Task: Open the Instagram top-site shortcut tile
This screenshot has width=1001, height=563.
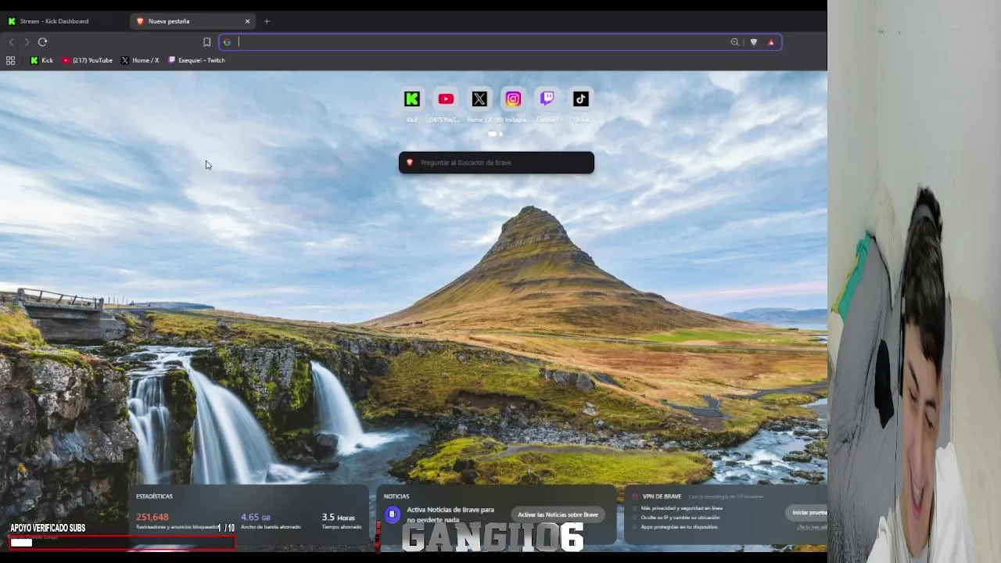Action: click(x=513, y=99)
